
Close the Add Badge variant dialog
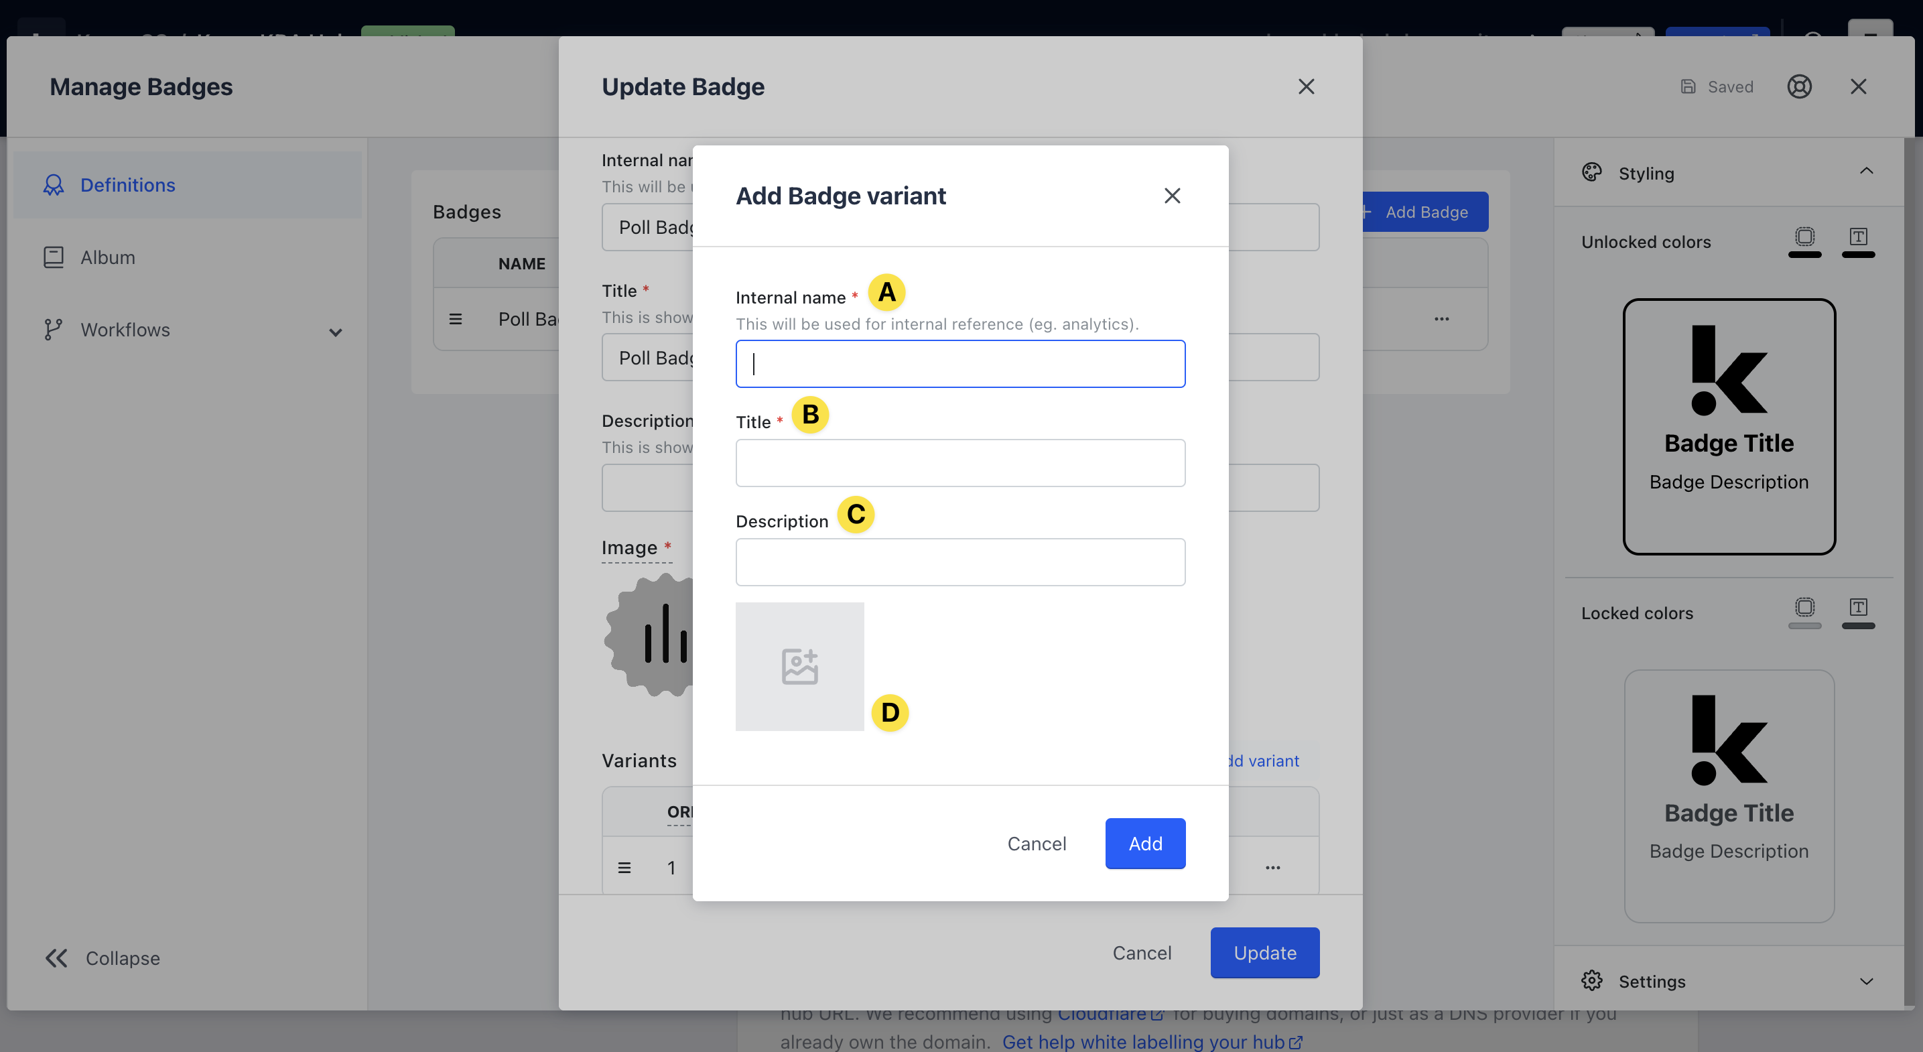tap(1172, 196)
